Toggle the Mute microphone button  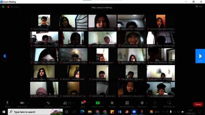click(x=7, y=104)
